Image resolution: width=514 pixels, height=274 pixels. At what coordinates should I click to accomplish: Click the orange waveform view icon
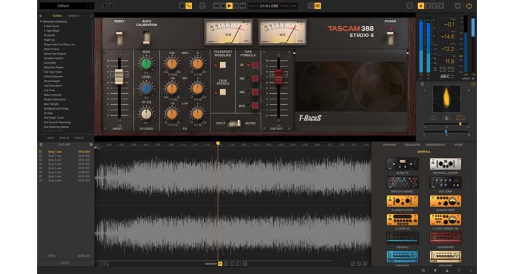pyautogui.click(x=188, y=5)
